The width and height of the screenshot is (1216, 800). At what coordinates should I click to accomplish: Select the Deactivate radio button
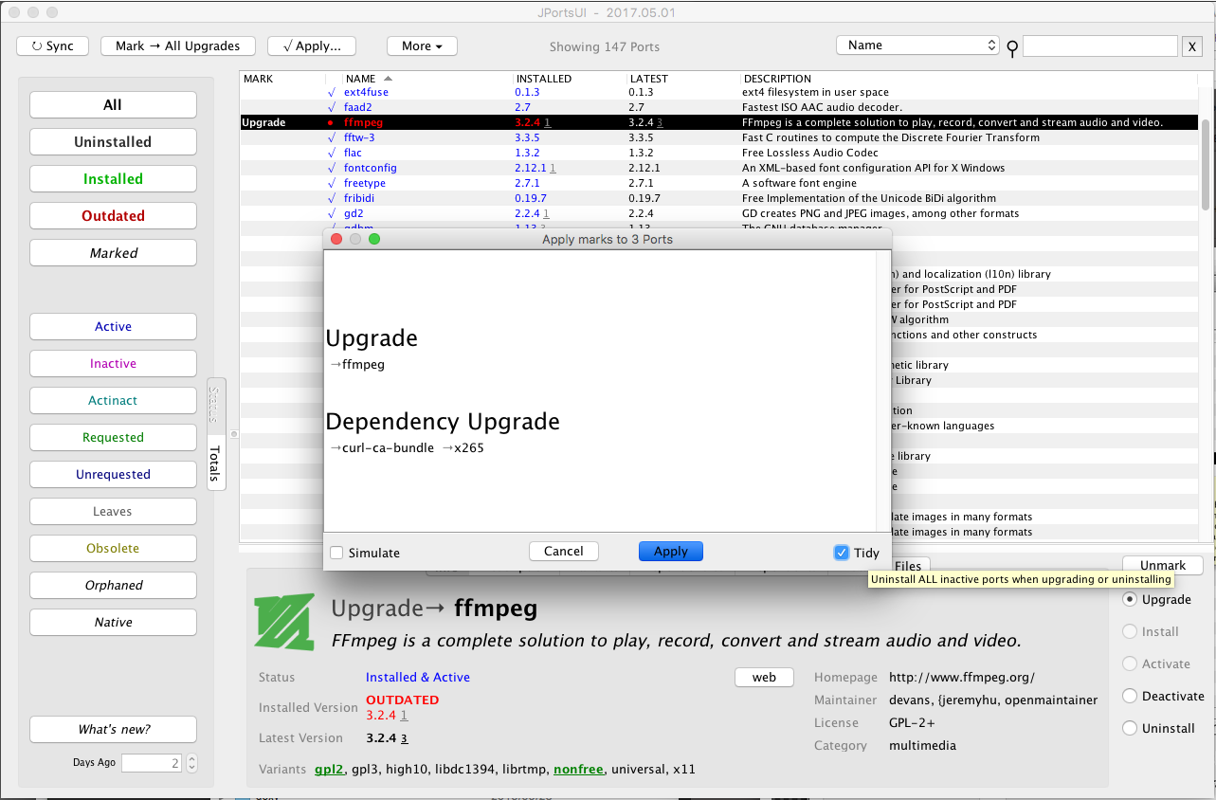1129,696
